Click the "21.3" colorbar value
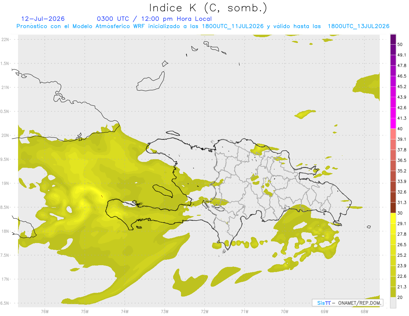Viewport: 409px width, 316px height. (402, 287)
